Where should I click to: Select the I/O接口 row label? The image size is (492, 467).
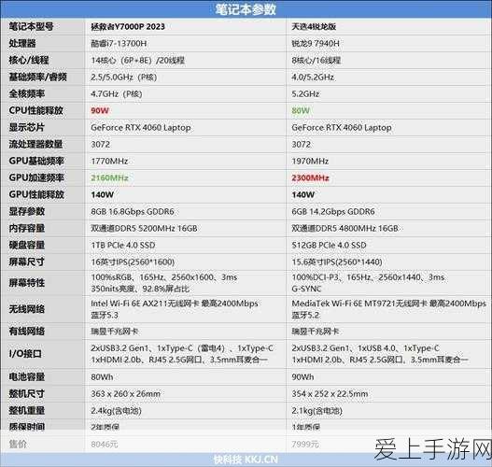pyautogui.click(x=25, y=354)
